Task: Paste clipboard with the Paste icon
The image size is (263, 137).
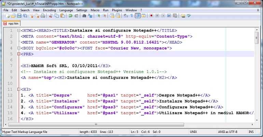Action: (63, 16)
